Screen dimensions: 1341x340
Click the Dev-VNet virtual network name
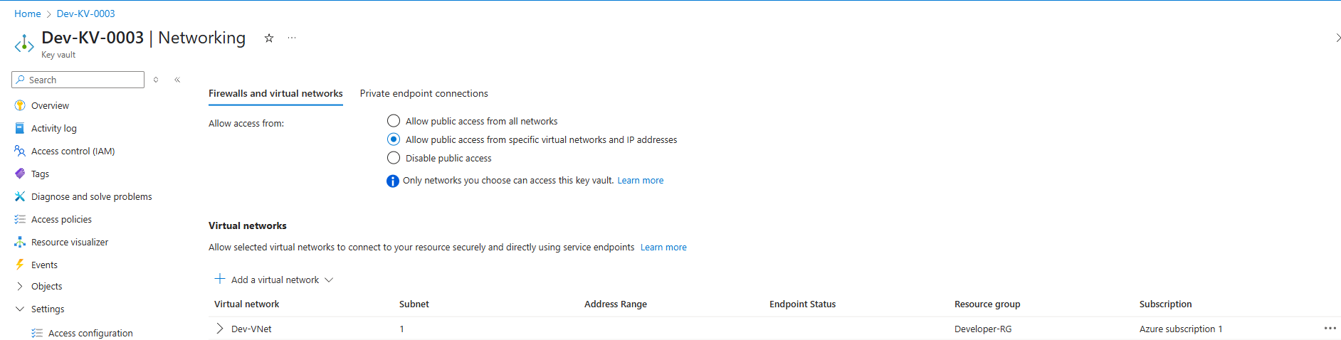(x=251, y=329)
